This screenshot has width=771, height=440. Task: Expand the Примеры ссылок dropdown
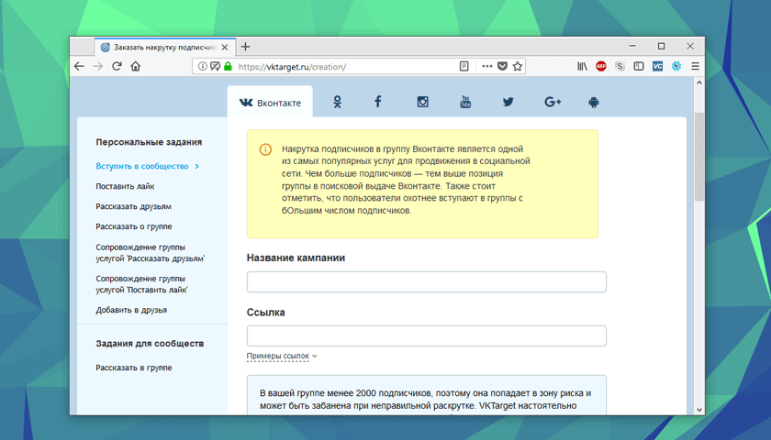coord(282,356)
